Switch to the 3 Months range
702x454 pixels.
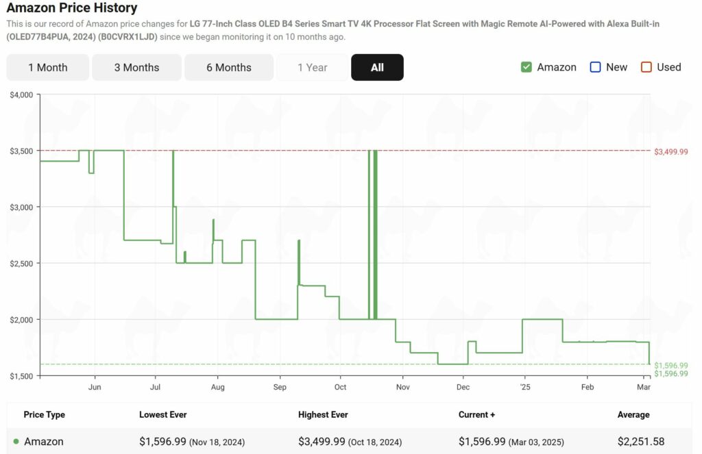[x=136, y=67]
